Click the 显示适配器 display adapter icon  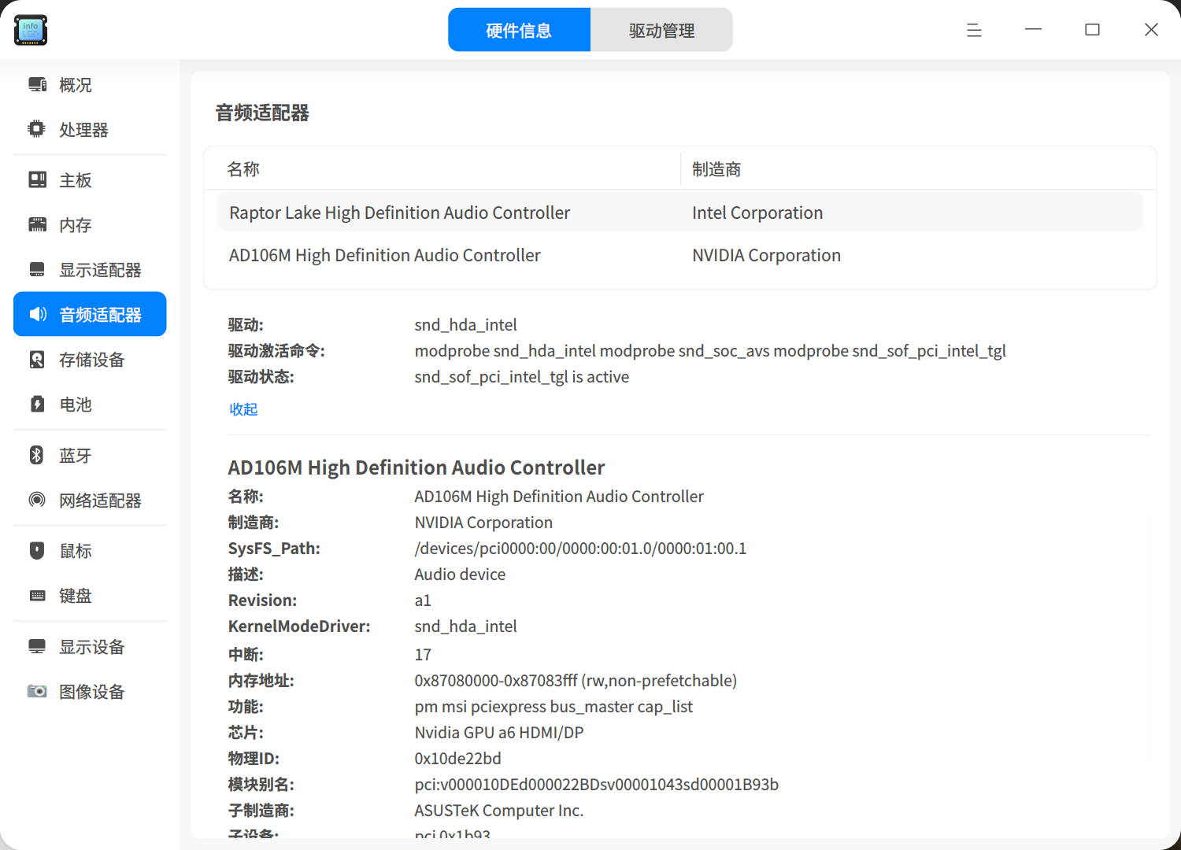(37, 269)
